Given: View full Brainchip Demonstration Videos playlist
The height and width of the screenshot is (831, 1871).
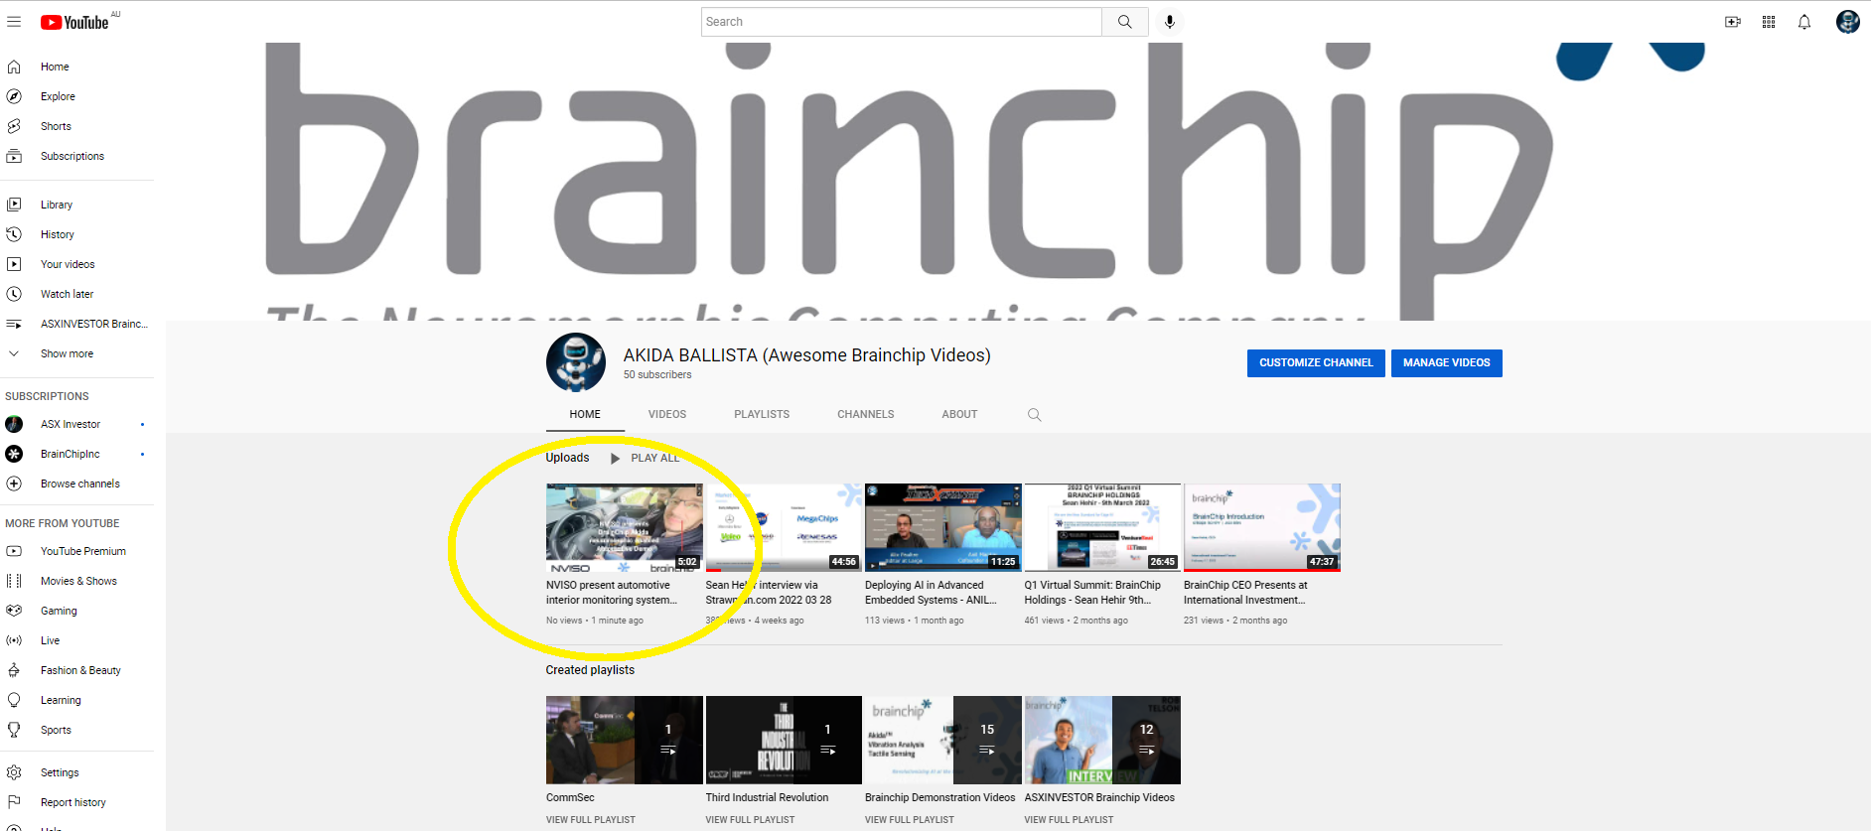Looking at the screenshot, I should click(910, 820).
